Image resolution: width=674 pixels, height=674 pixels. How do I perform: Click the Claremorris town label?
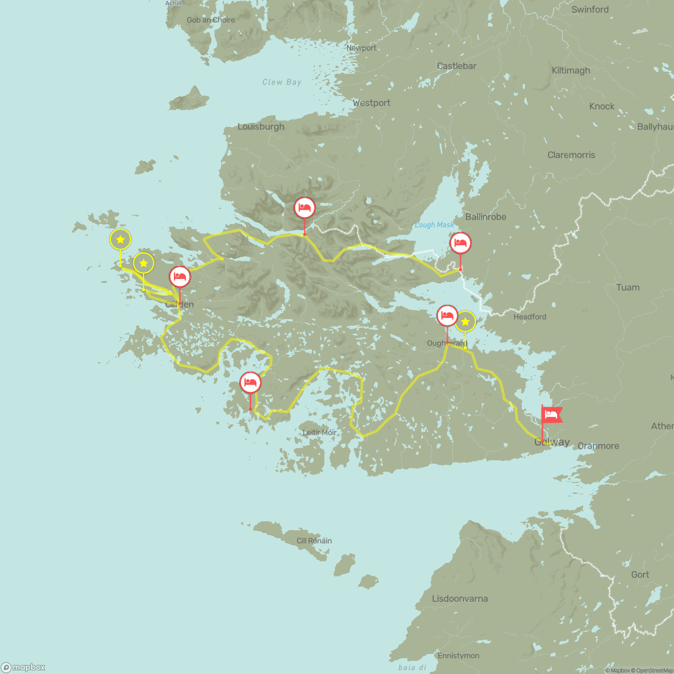click(x=571, y=155)
